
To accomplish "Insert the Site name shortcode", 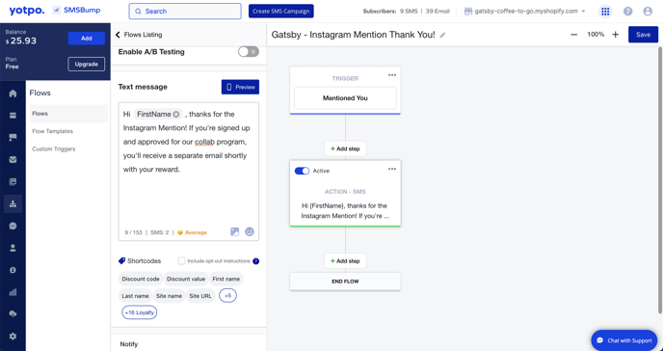I will click(x=170, y=296).
